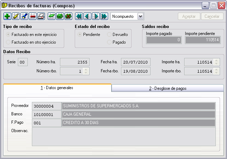Image resolution: width=227 pixels, height=159 pixels.
Task: Click the Aceptar button
Action: point(189,16)
